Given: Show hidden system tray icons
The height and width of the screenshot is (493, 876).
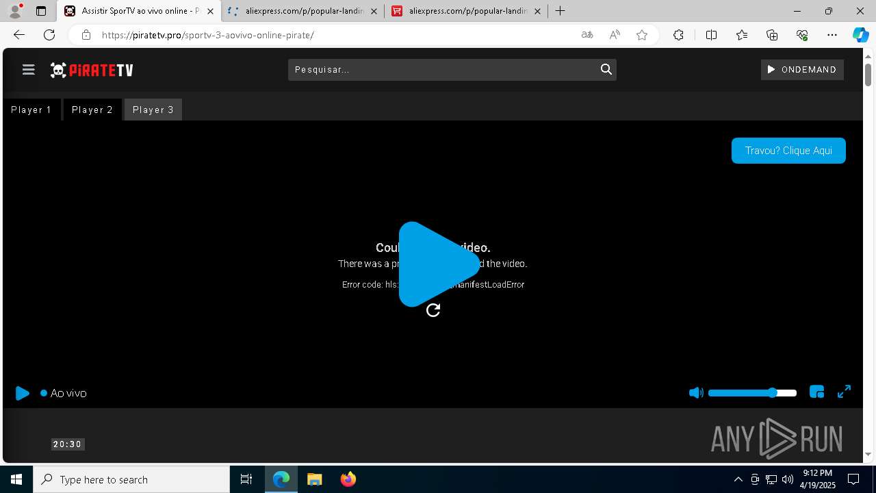Looking at the screenshot, I should coord(738,479).
